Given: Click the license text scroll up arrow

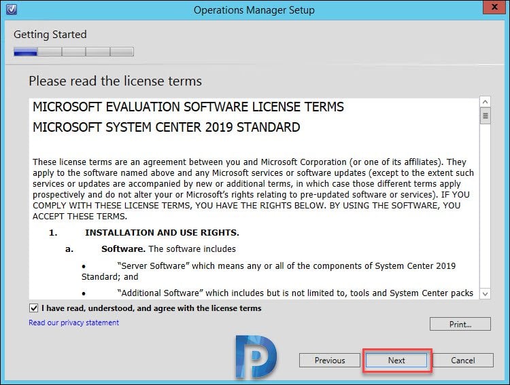Looking at the screenshot, I should 485,102.
